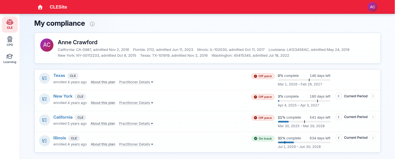Click the CLE tag next to Illinois

(74, 138)
